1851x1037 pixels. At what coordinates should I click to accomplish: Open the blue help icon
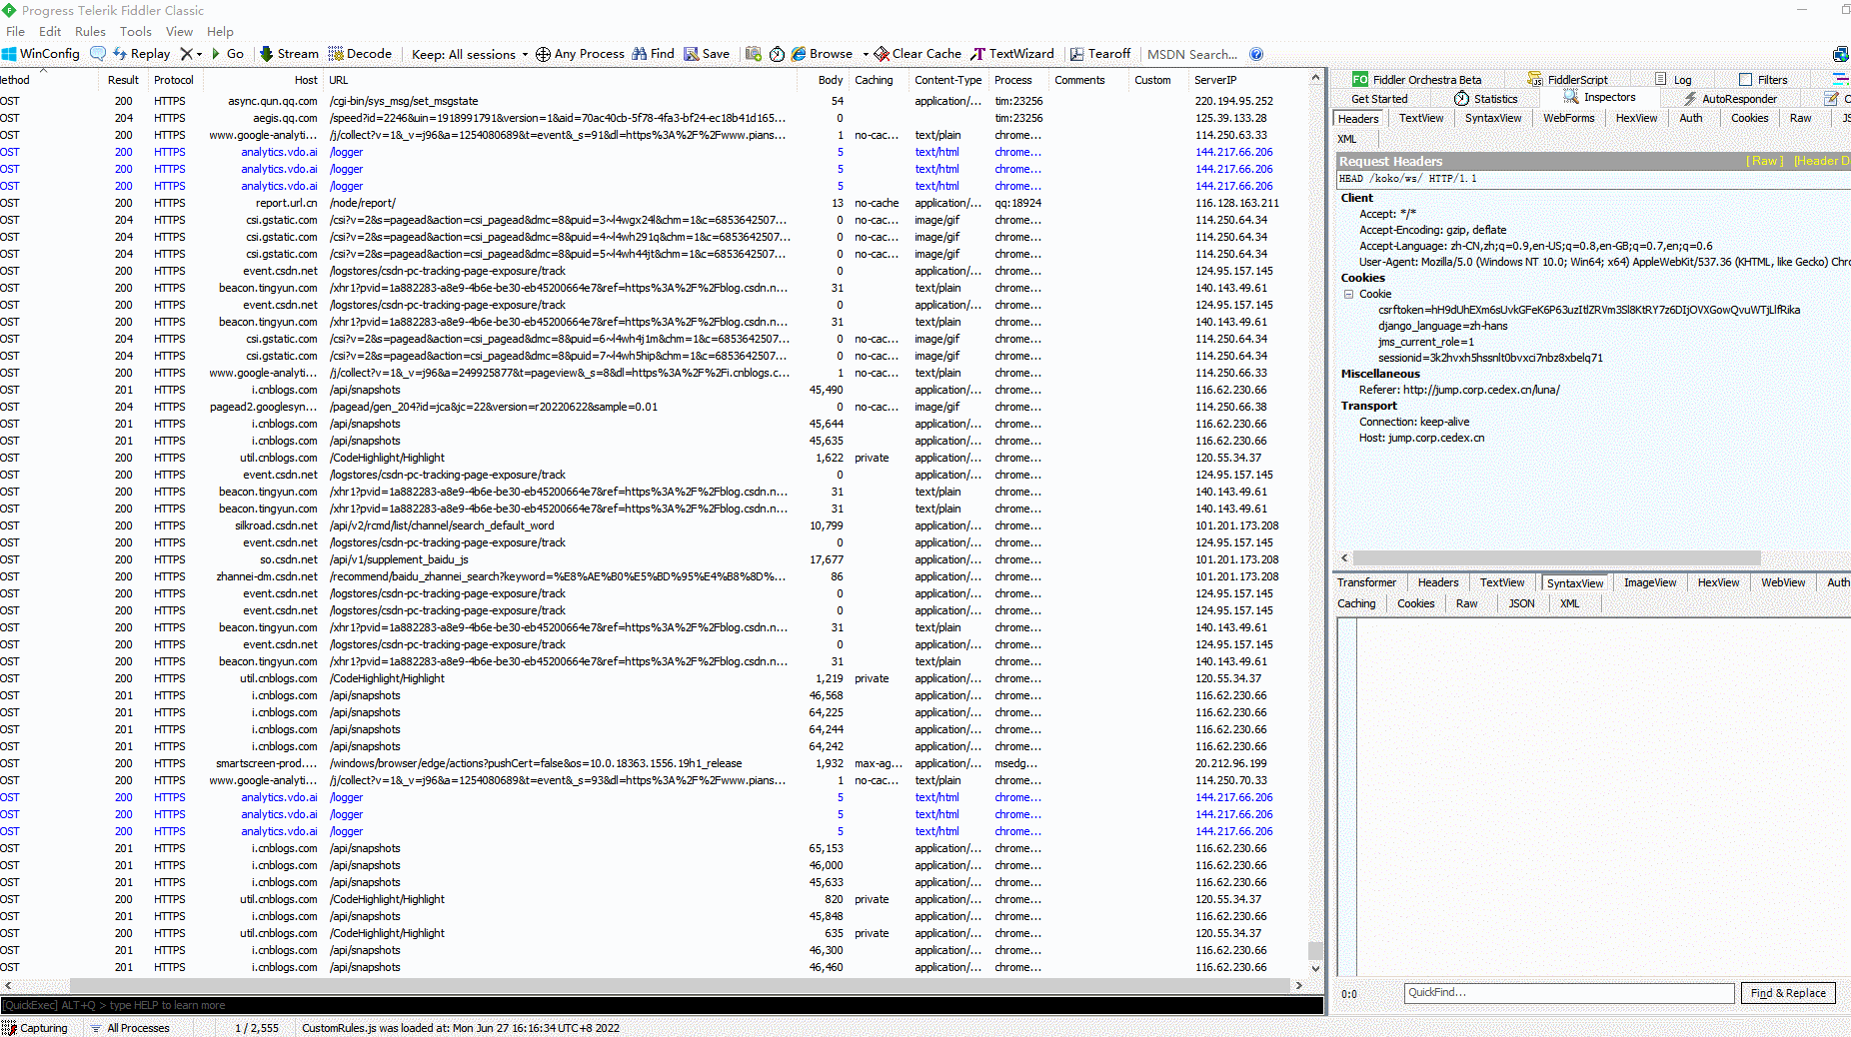pyautogui.click(x=1256, y=54)
